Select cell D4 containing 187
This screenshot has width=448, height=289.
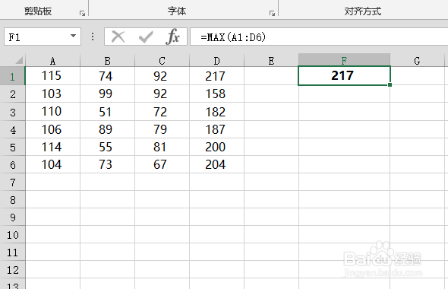(x=216, y=129)
